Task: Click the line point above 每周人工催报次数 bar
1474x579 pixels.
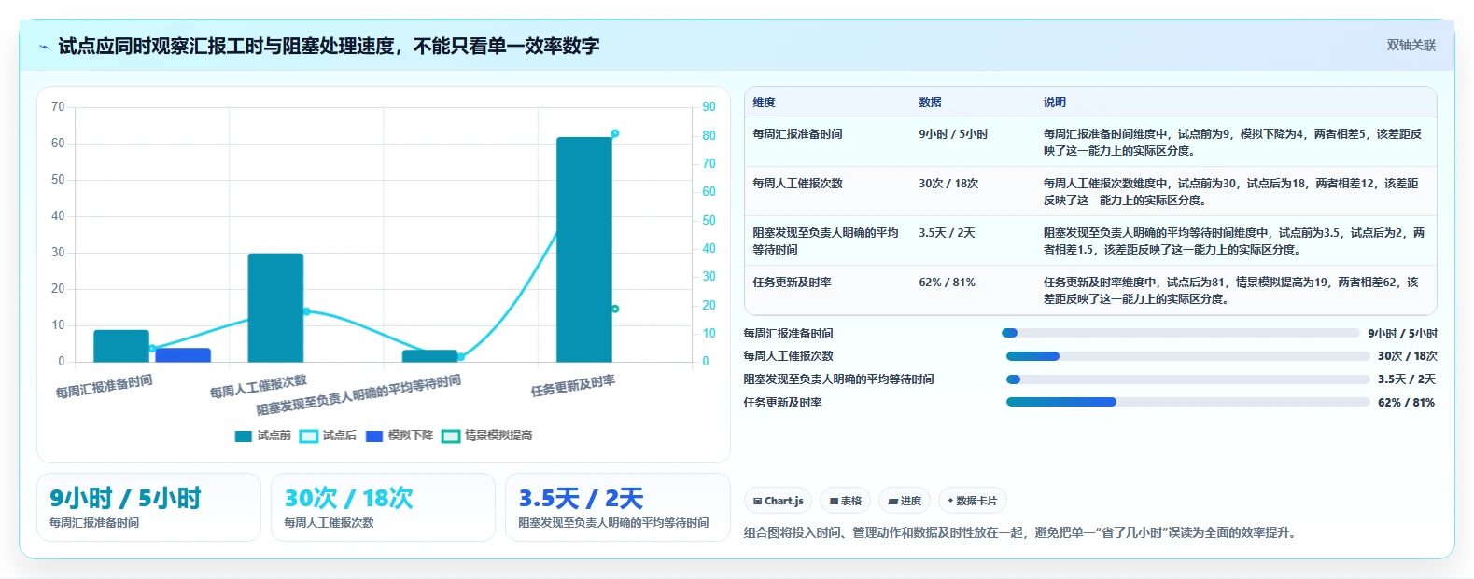Action: [x=306, y=311]
